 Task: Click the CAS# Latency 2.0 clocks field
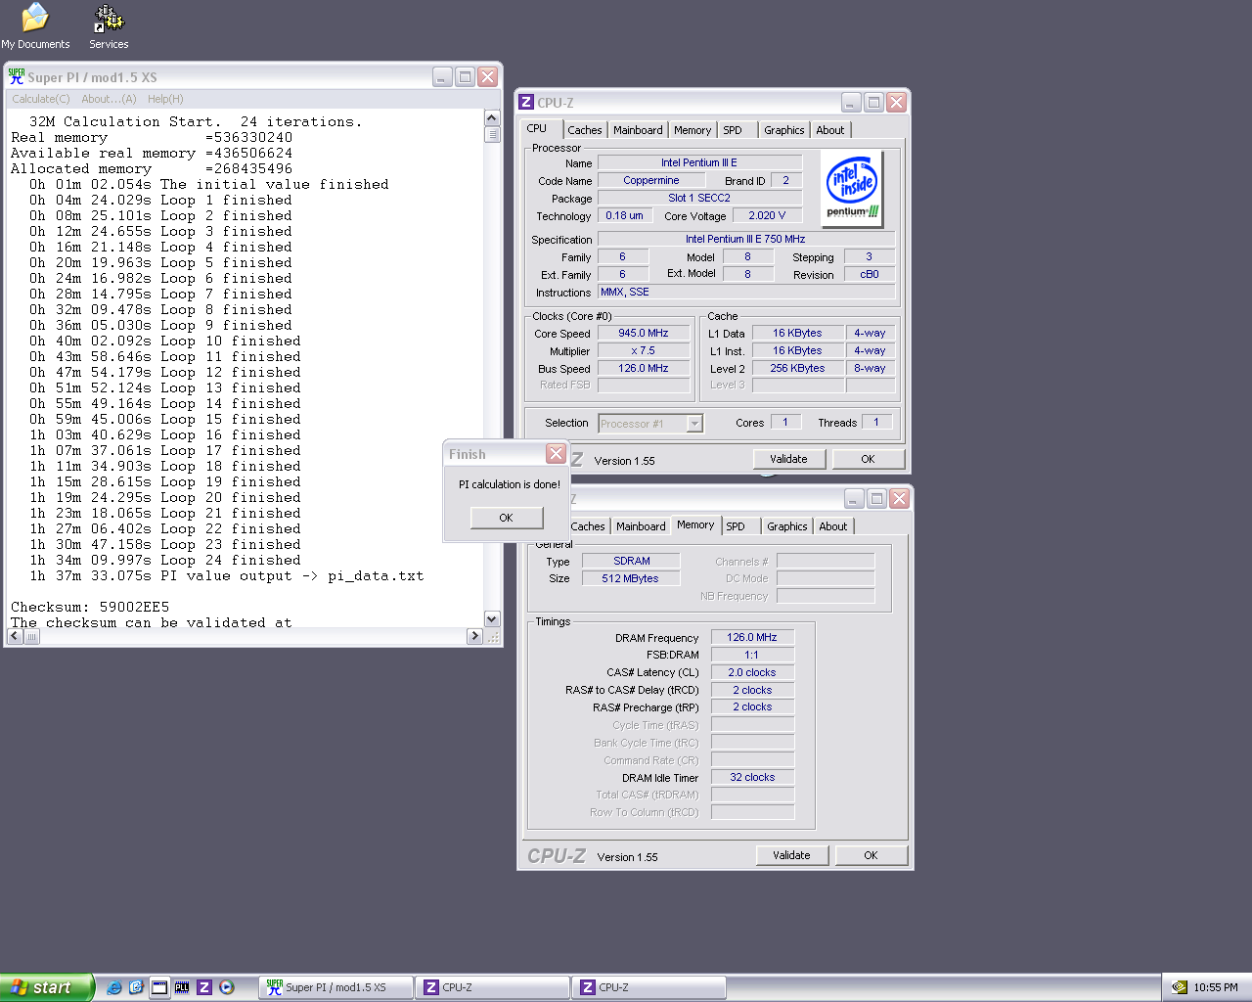pos(752,672)
